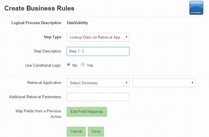Click the No option label text
This screenshot has width=209, height=137.
75,65
